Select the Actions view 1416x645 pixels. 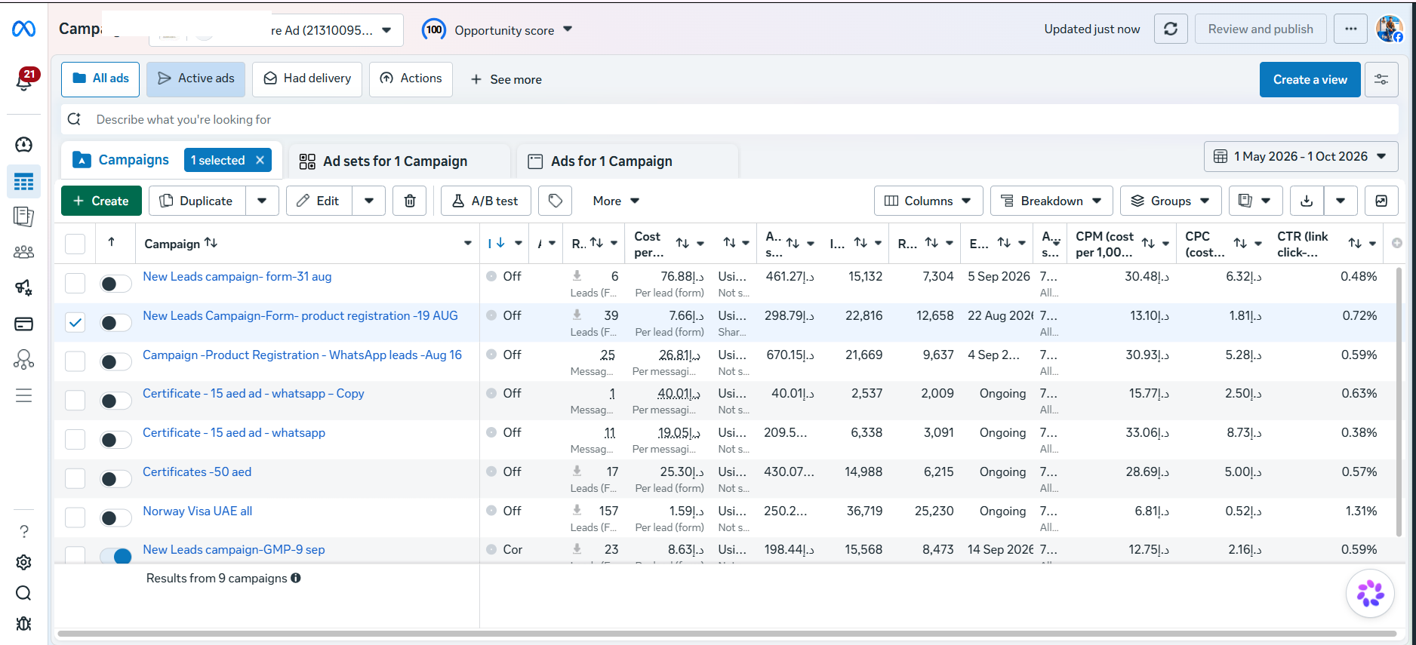coord(411,79)
